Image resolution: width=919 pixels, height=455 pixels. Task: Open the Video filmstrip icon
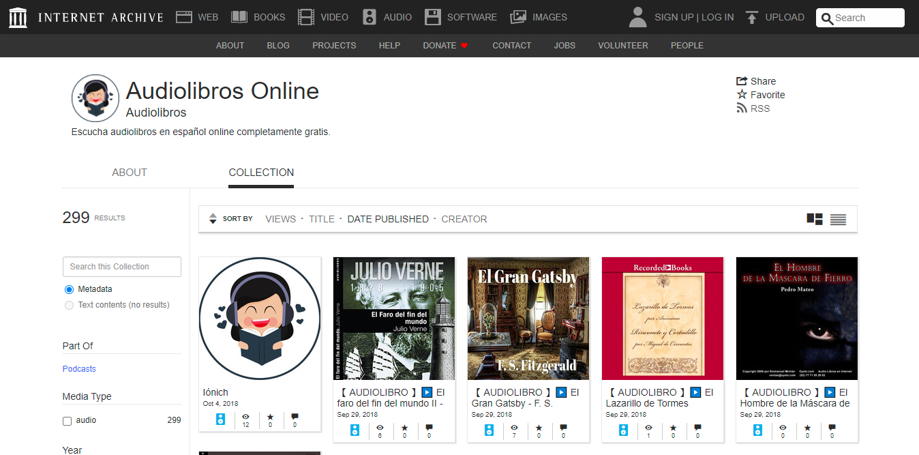[307, 17]
